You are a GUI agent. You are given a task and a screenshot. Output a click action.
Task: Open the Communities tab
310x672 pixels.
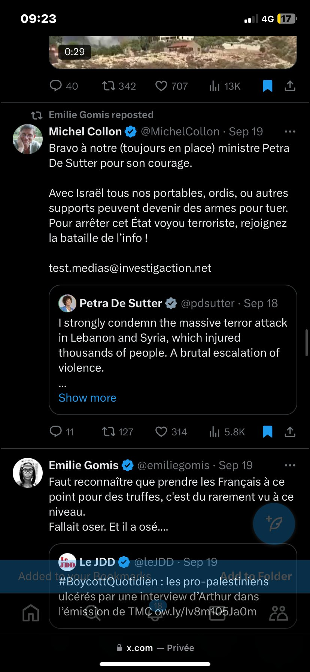(x=279, y=613)
